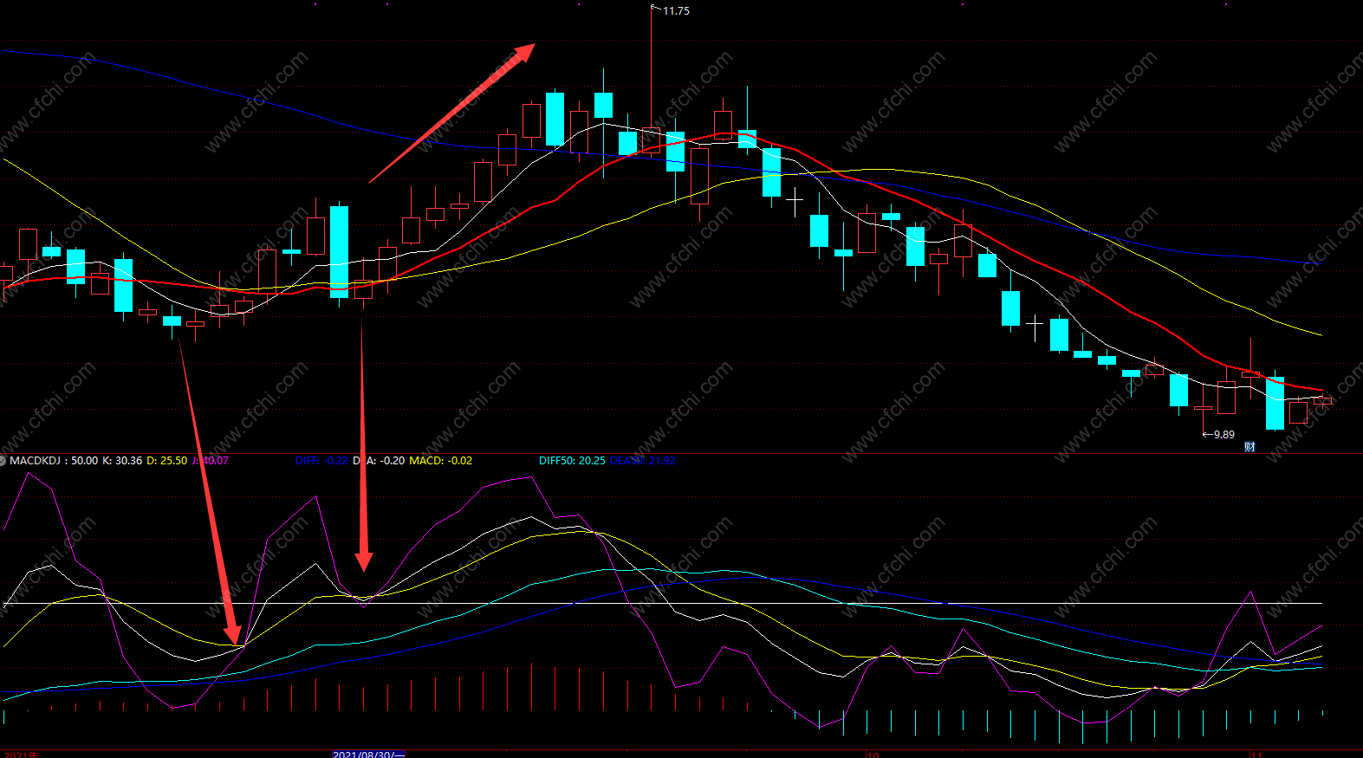Open the MACDKDJ indicator settings circle icon
Viewport: 1363px width, 758px height.
tap(3, 461)
